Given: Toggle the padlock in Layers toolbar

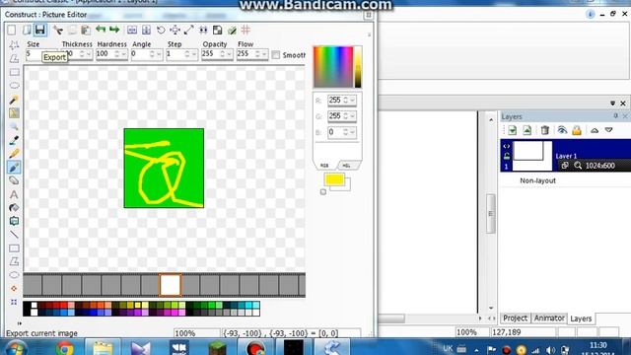Looking at the screenshot, I should pyautogui.click(x=577, y=130).
